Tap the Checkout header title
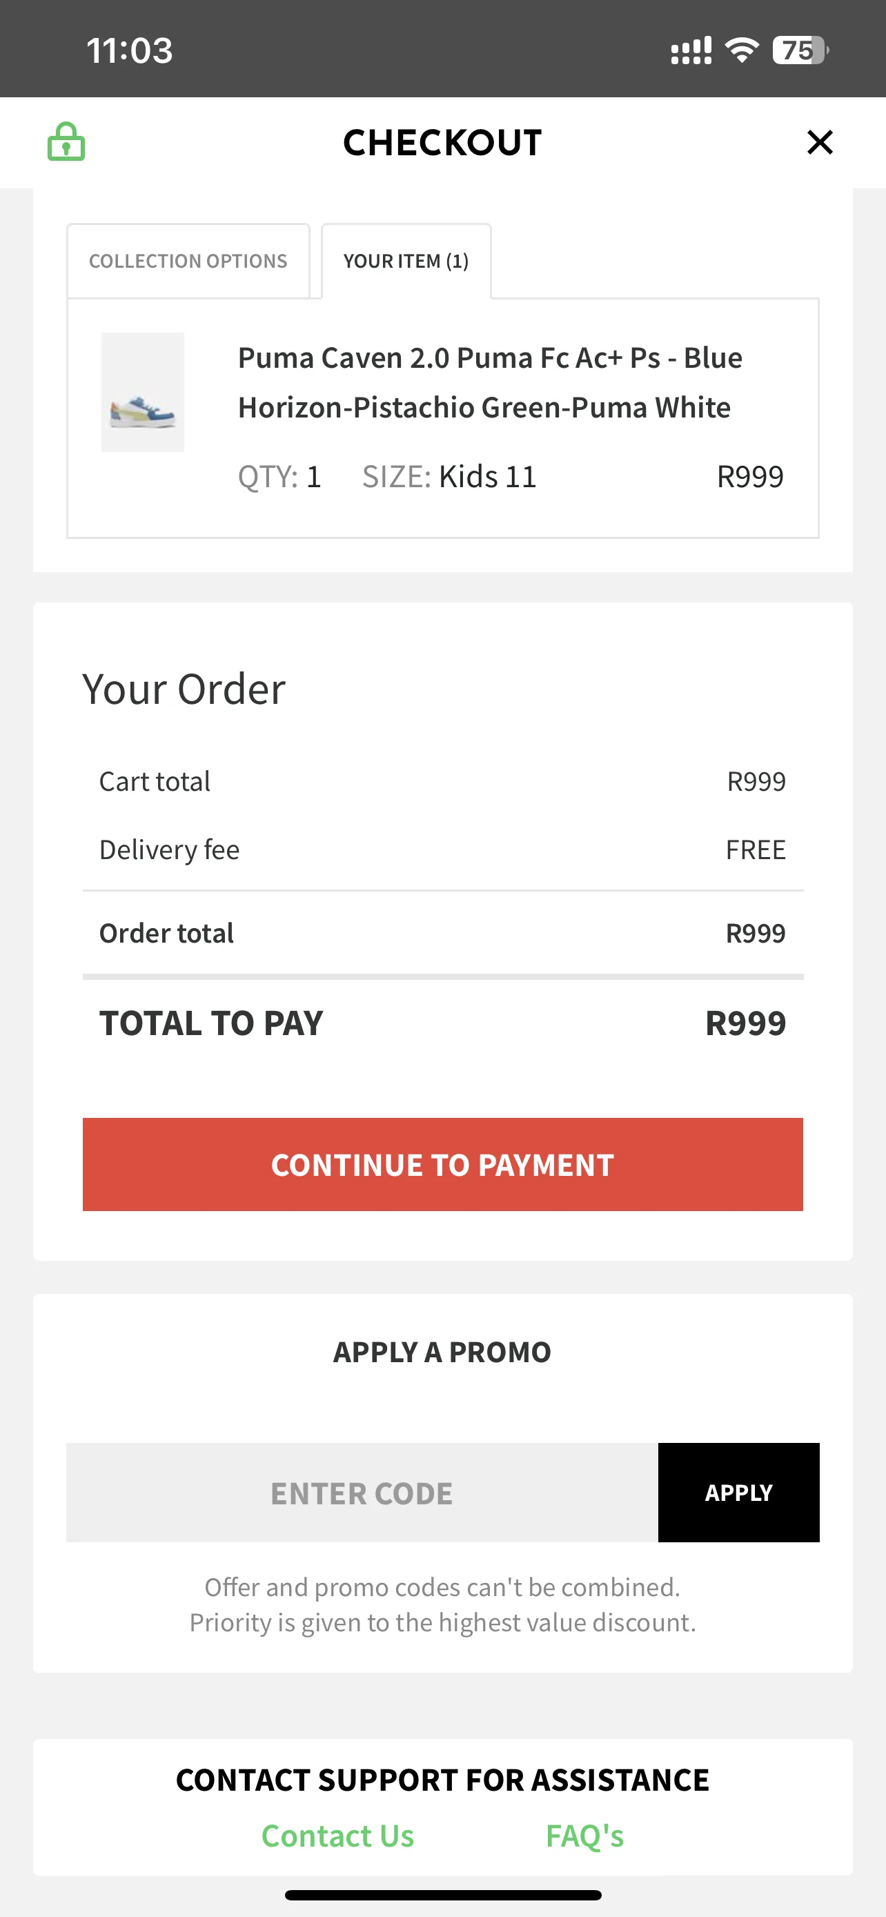Image resolution: width=886 pixels, height=1917 pixels. tap(442, 142)
